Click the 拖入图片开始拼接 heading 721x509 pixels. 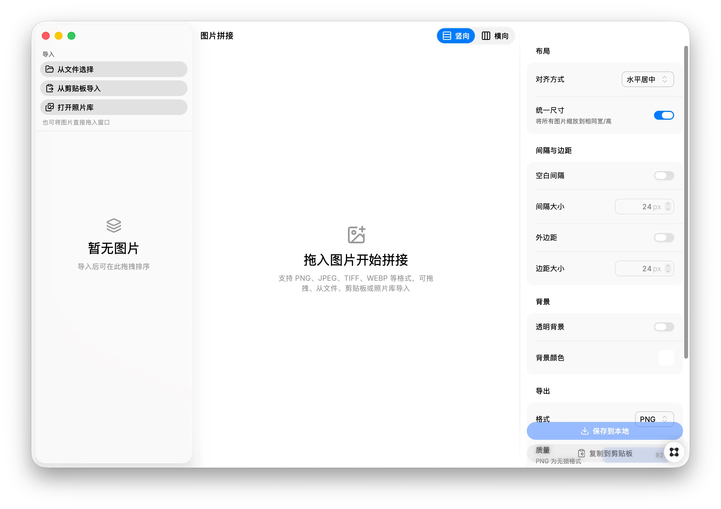click(356, 260)
